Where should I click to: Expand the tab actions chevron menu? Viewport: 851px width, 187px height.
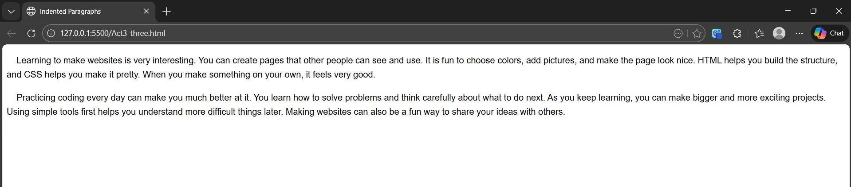(x=12, y=12)
